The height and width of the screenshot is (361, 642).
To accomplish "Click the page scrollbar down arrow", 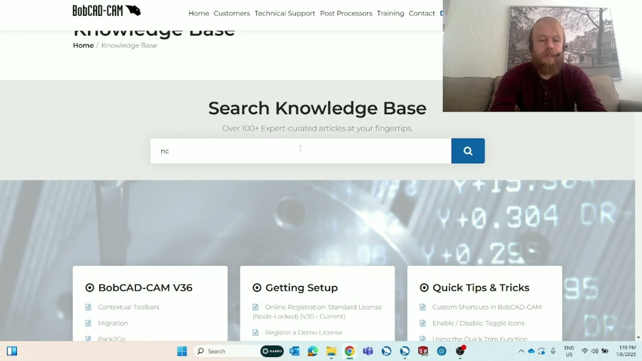I will tap(638, 337).
